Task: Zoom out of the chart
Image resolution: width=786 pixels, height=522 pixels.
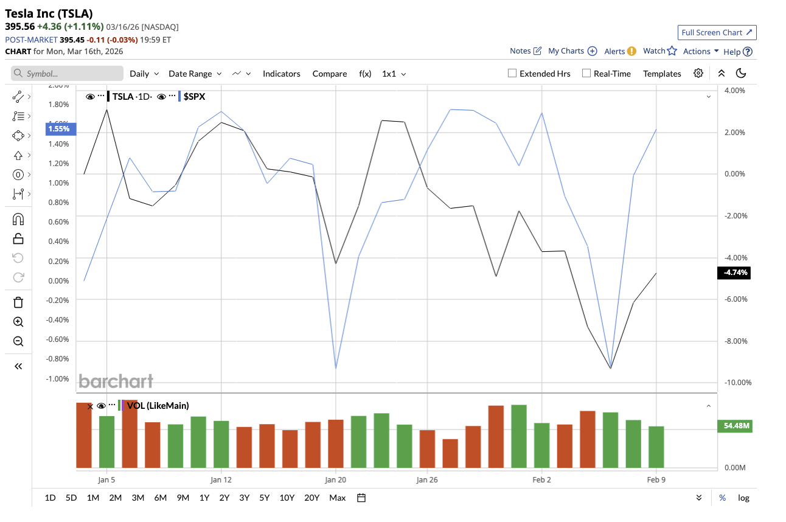Action: coord(18,341)
